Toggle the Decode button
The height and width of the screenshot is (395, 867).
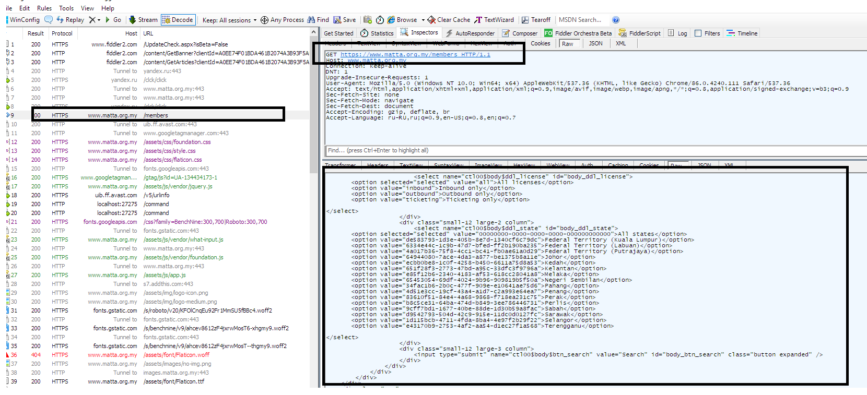click(178, 20)
